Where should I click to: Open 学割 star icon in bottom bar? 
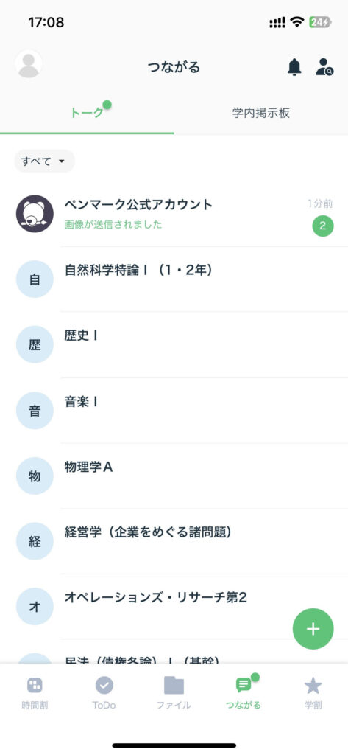pyautogui.click(x=313, y=685)
